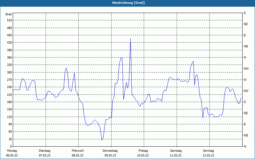Image resolution: width=255 pixels, height=159 pixels.
Task: Click the W compass label on right axis
Action: tap(245, 80)
